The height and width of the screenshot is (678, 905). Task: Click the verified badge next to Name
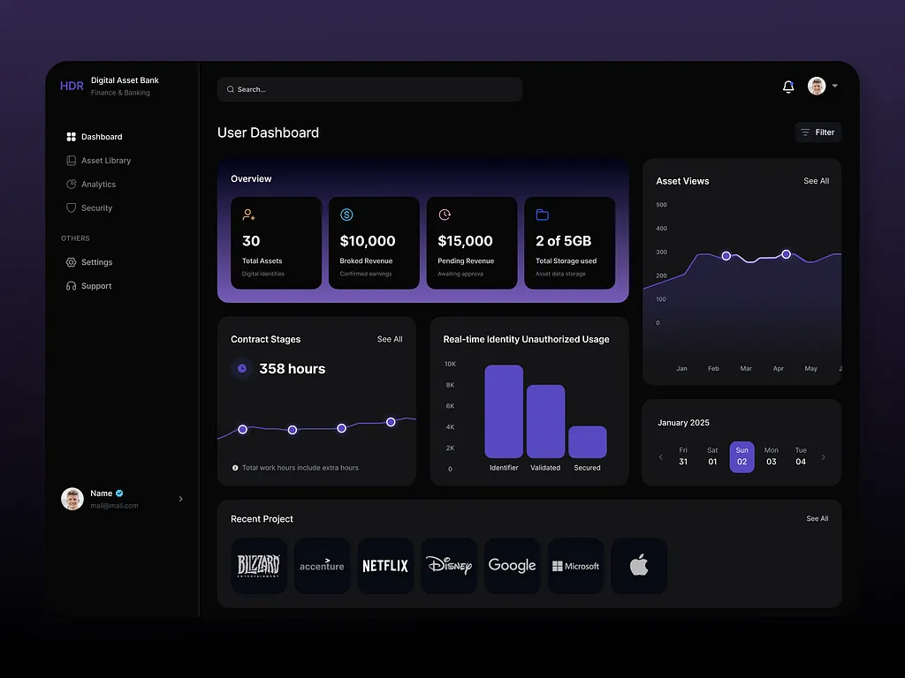coord(119,493)
